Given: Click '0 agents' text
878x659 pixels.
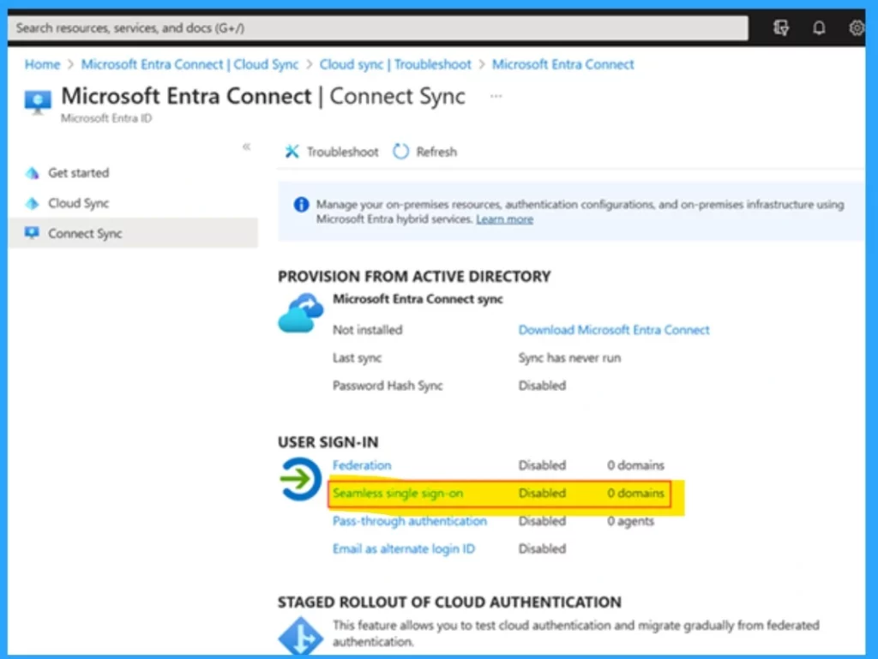Looking at the screenshot, I should point(630,521).
